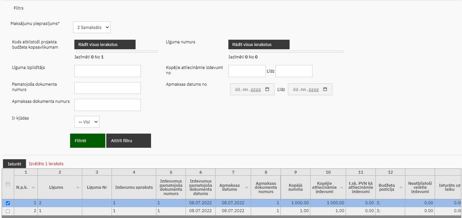Uncheck the checkbox for row 1

[8, 203]
